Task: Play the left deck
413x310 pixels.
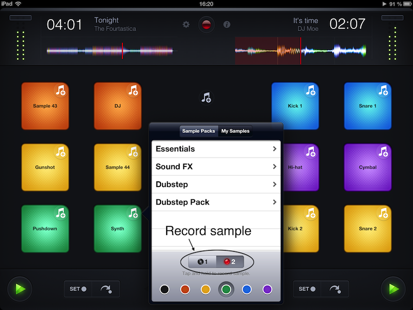Action: (20, 288)
